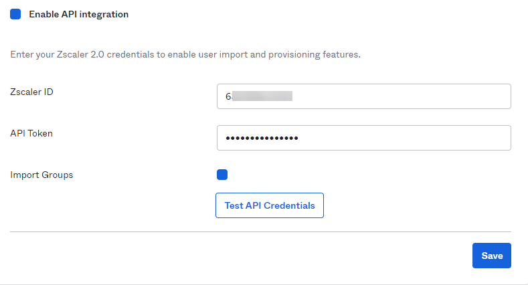The height and width of the screenshot is (285, 528).
Task: Click the digit 6 in Zscaler ID
Action: click(x=228, y=96)
